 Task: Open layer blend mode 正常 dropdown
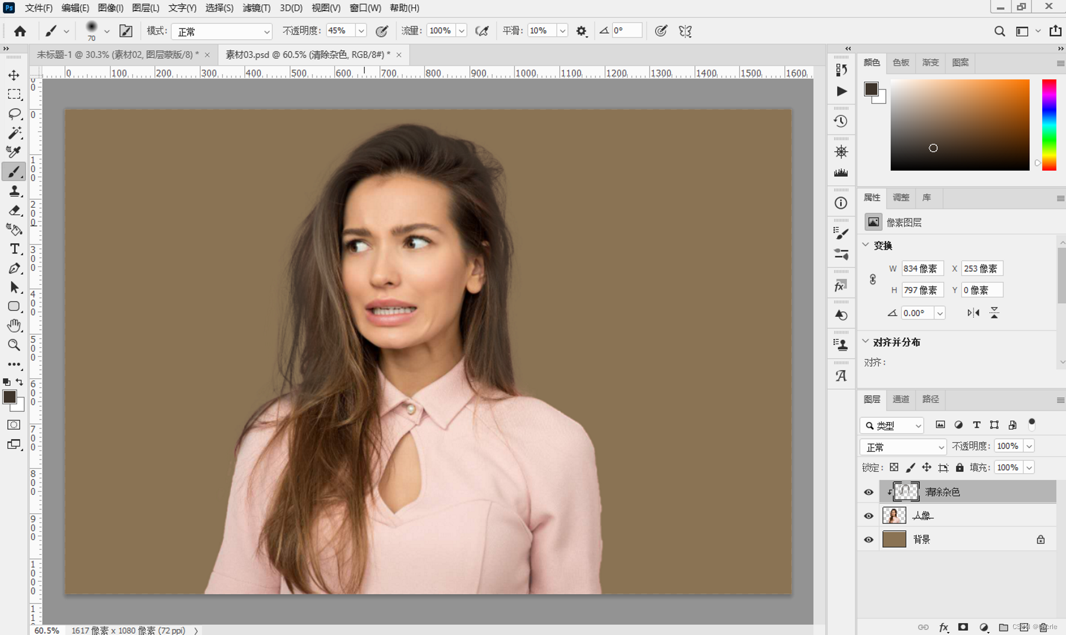click(903, 447)
